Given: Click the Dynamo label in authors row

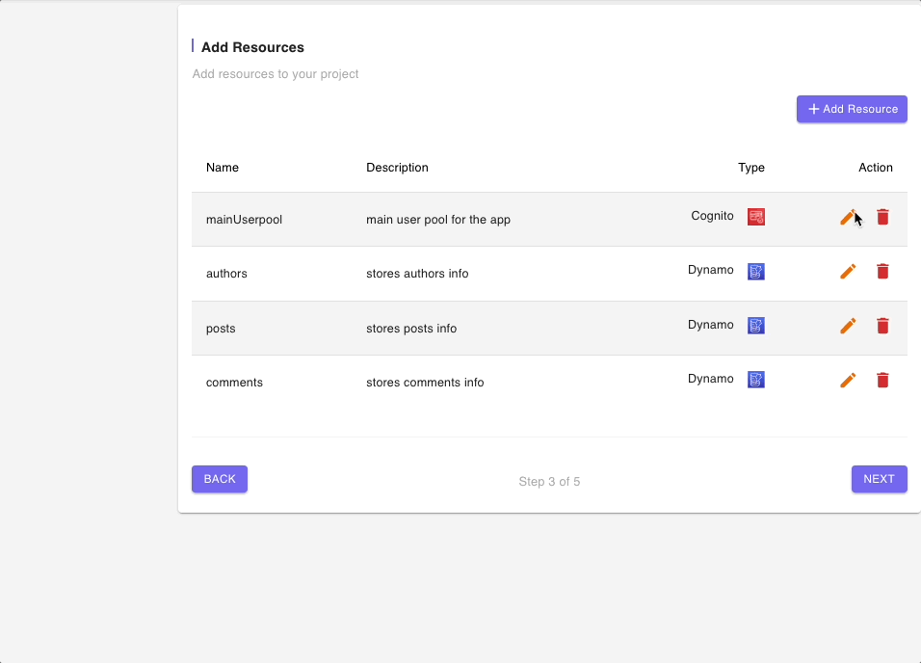Looking at the screenshot, I should [x=711, y=270].
